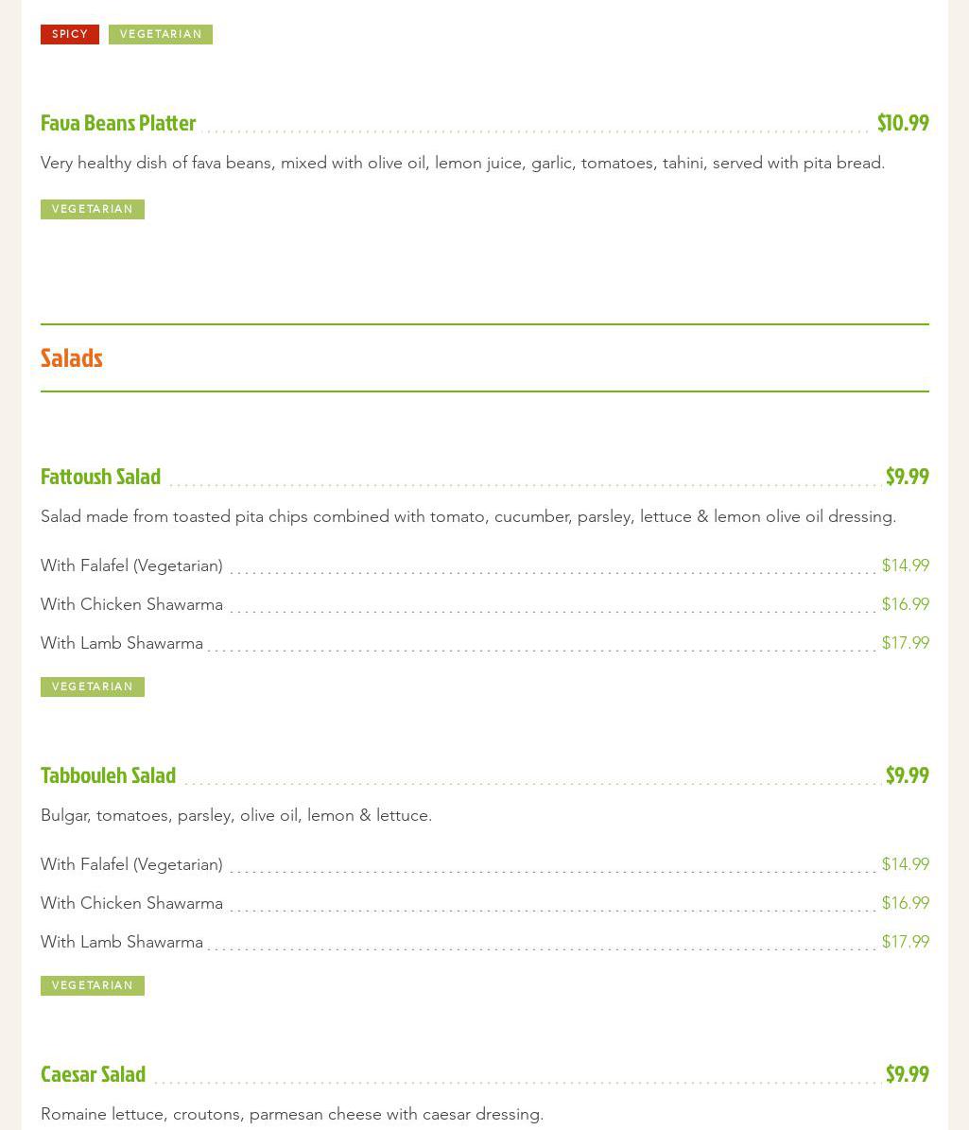Screen dimensions: 969x1130
Task: Click the Salads section heading
Action: click(x=72, y=357)
